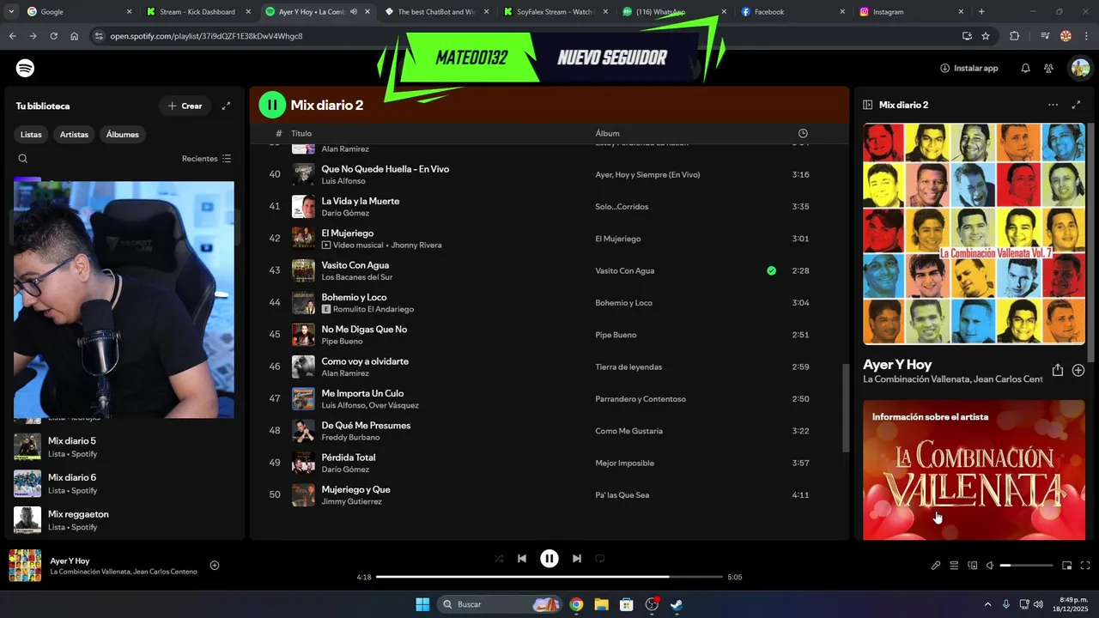Screen dimensions: 1099x618
Task: Collapse Now Playing view panel icon
Action: [868, 105]
